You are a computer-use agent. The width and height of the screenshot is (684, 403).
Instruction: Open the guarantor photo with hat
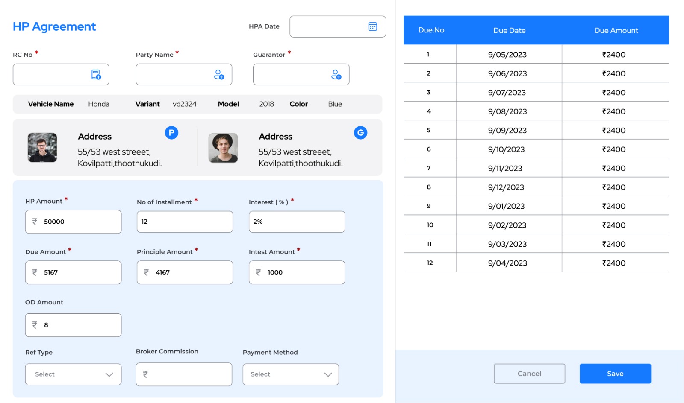click(x=223, y=148)
